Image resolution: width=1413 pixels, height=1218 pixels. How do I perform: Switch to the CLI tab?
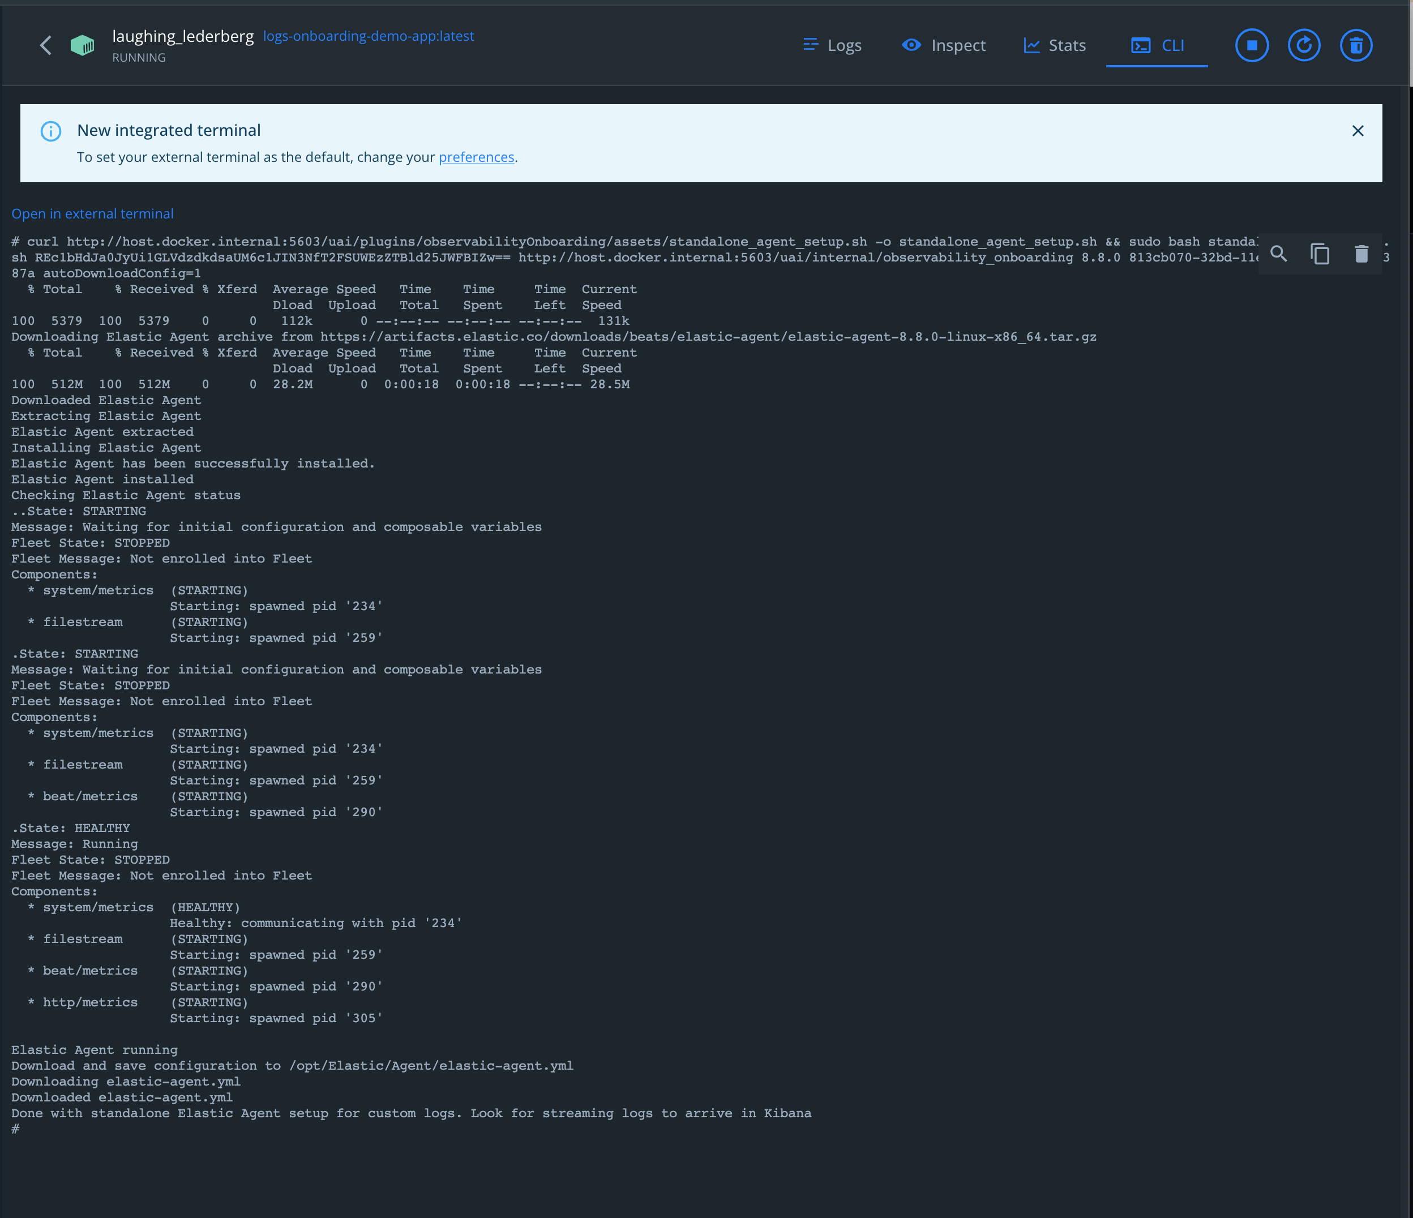point(1157,45)
